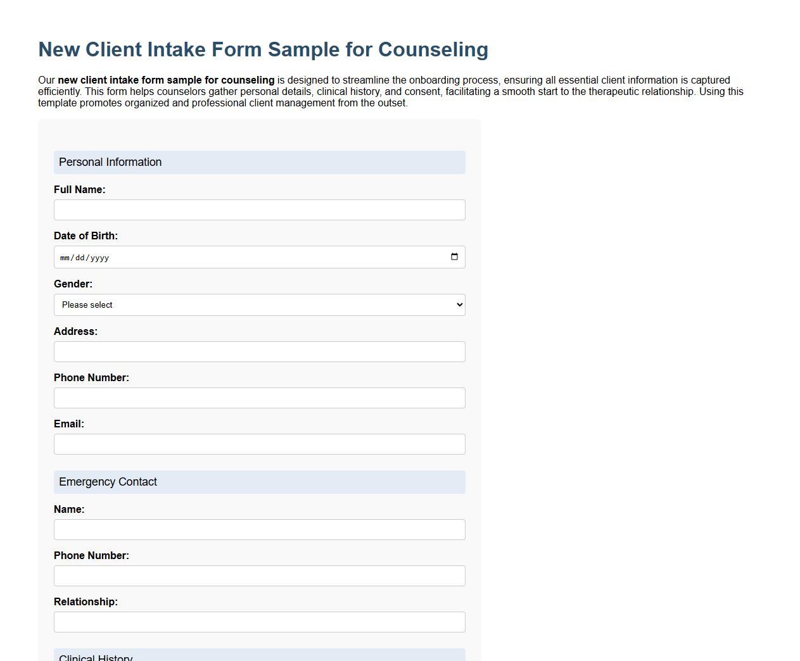Screen dimensions: 800x661
Task: Click the Emergency Contact Phone Number field
Action: coord(260,576)
